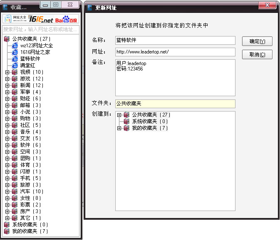Select the 音乐 folder in the tree
280x240 pixels.
[25, 132]
